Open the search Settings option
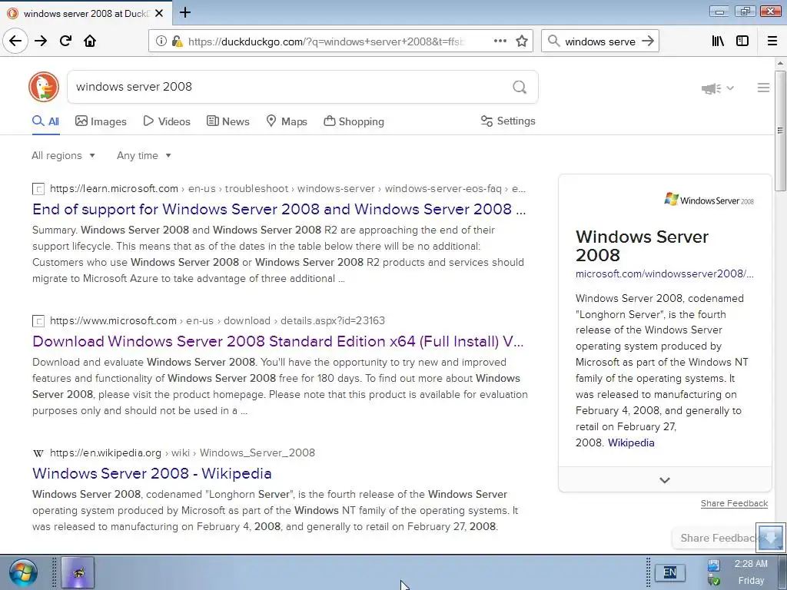Screen dimensions: 787x590 click(x=508, y=121)
